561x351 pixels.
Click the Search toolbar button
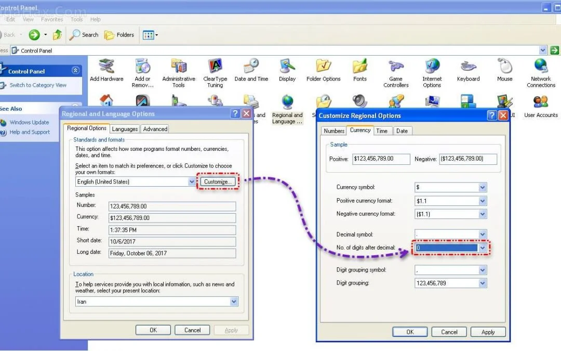[x=84, y=35]
